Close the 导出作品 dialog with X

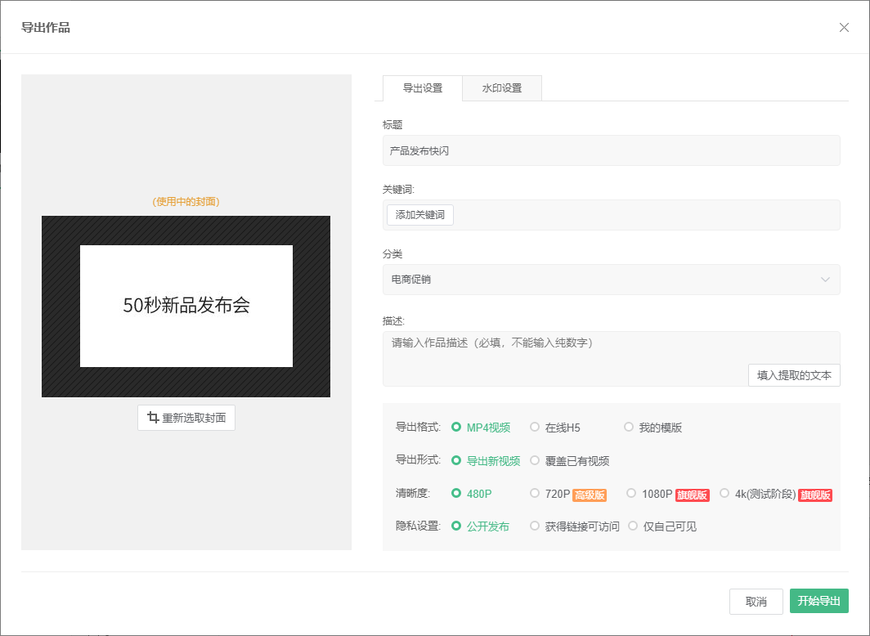844,27
